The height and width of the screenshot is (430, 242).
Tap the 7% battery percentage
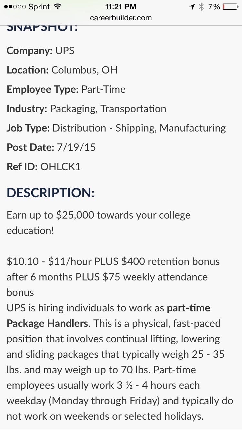click(214, 6)
